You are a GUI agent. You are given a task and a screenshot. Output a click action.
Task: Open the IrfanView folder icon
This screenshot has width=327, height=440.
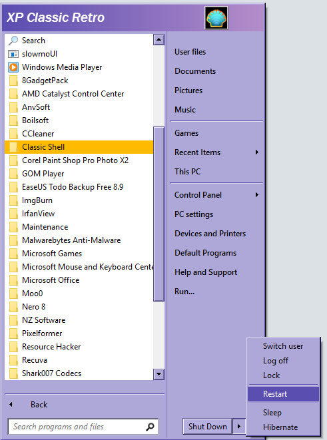(13, 214)
